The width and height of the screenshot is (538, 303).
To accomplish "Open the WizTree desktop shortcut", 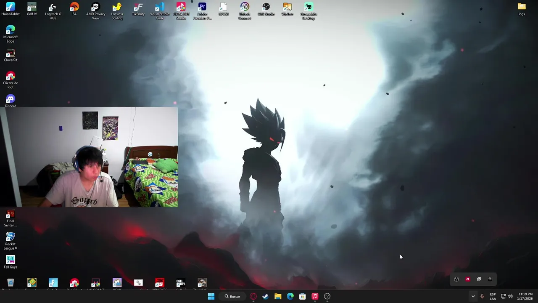I will coord(287,9).
